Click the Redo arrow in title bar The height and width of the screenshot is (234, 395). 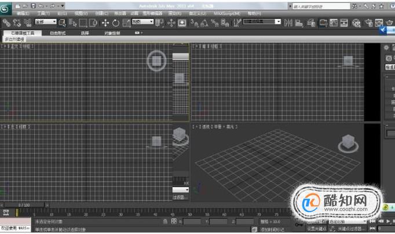point(52,6)
